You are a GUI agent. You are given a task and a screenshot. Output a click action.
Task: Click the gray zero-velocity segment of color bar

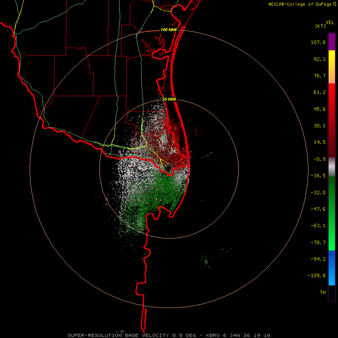click(332, 167)
